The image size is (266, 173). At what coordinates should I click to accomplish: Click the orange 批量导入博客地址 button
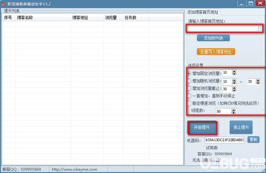coord(216,52)
